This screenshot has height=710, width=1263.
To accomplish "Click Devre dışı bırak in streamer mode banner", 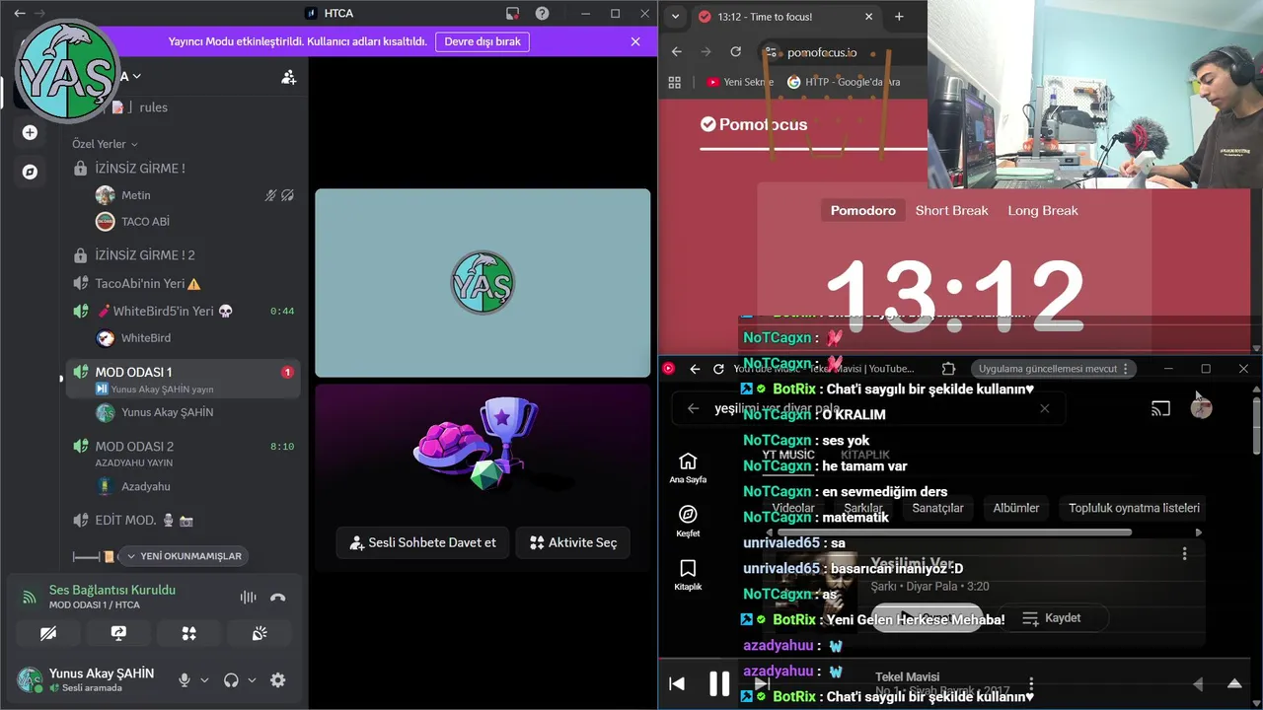I will tap(483, 41).
